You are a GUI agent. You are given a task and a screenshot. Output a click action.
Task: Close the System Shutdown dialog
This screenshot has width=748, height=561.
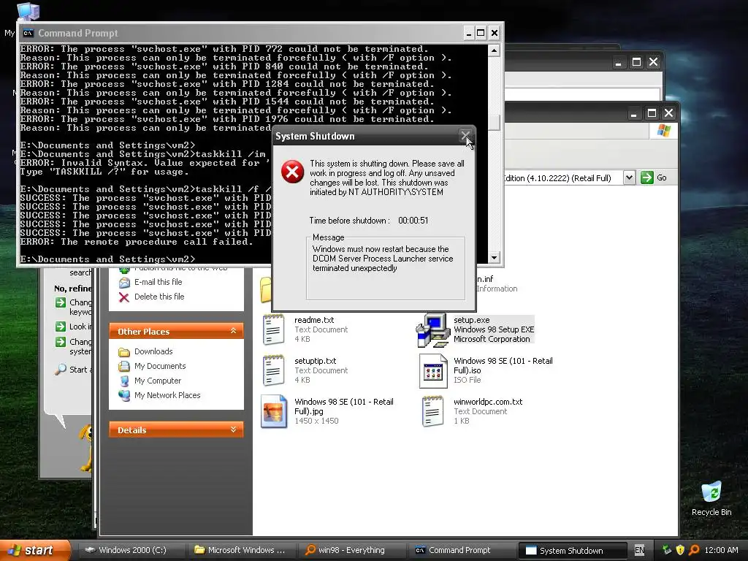(465, 136)
